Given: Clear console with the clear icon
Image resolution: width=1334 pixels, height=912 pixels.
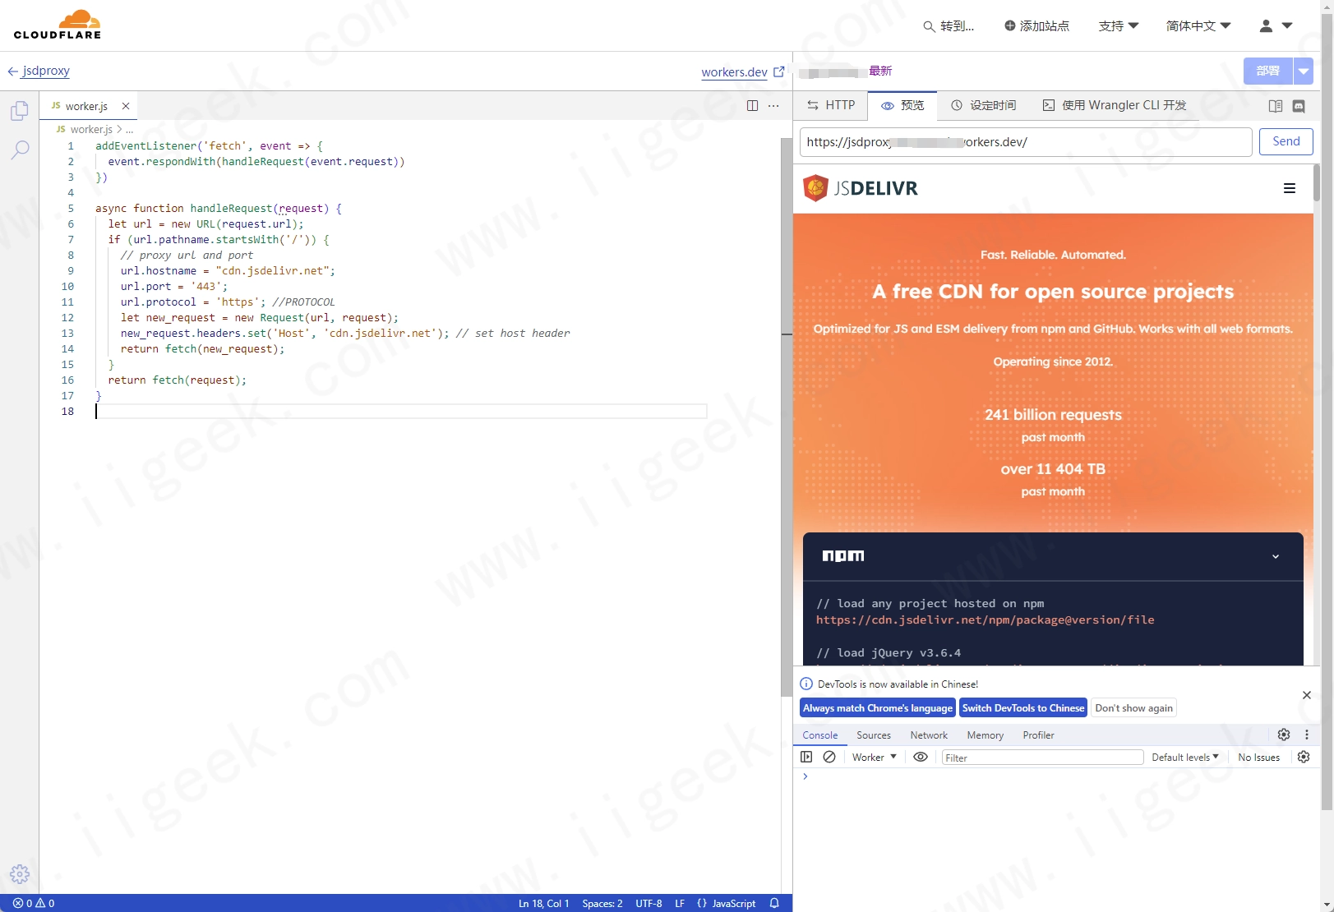Looking at the screenshot, I should (829, 757).
